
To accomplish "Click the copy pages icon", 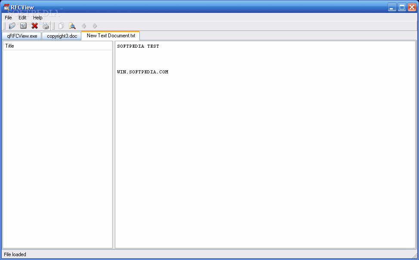I will (x=61, y=26).
